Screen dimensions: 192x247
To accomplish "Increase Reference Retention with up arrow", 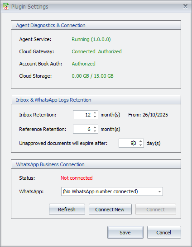I will (x=95, y=127).
